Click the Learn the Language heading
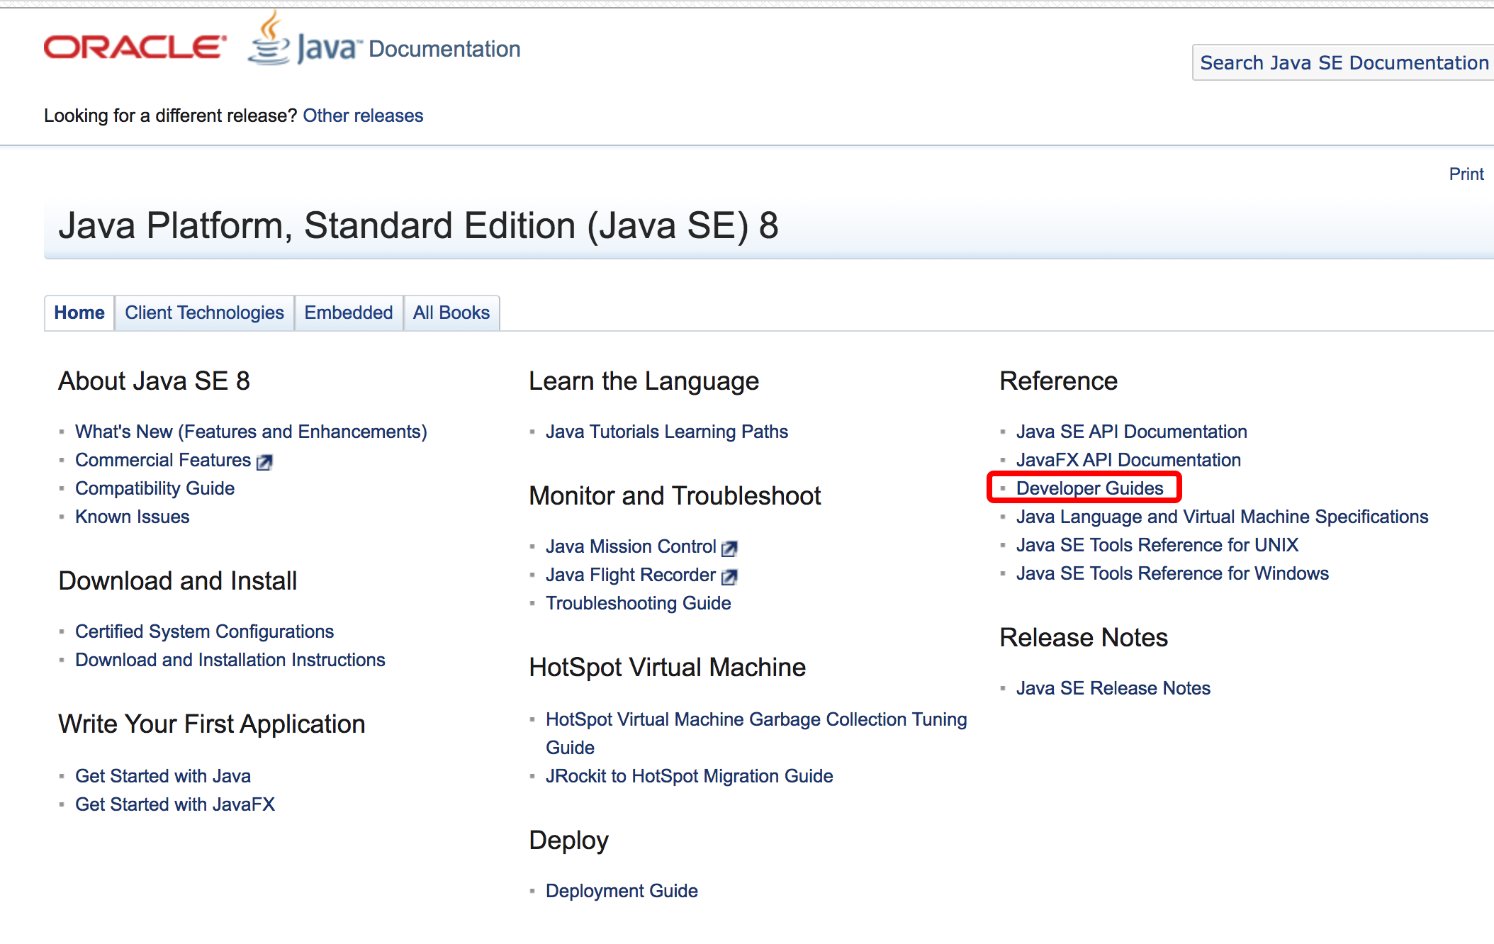 (644, 381)
